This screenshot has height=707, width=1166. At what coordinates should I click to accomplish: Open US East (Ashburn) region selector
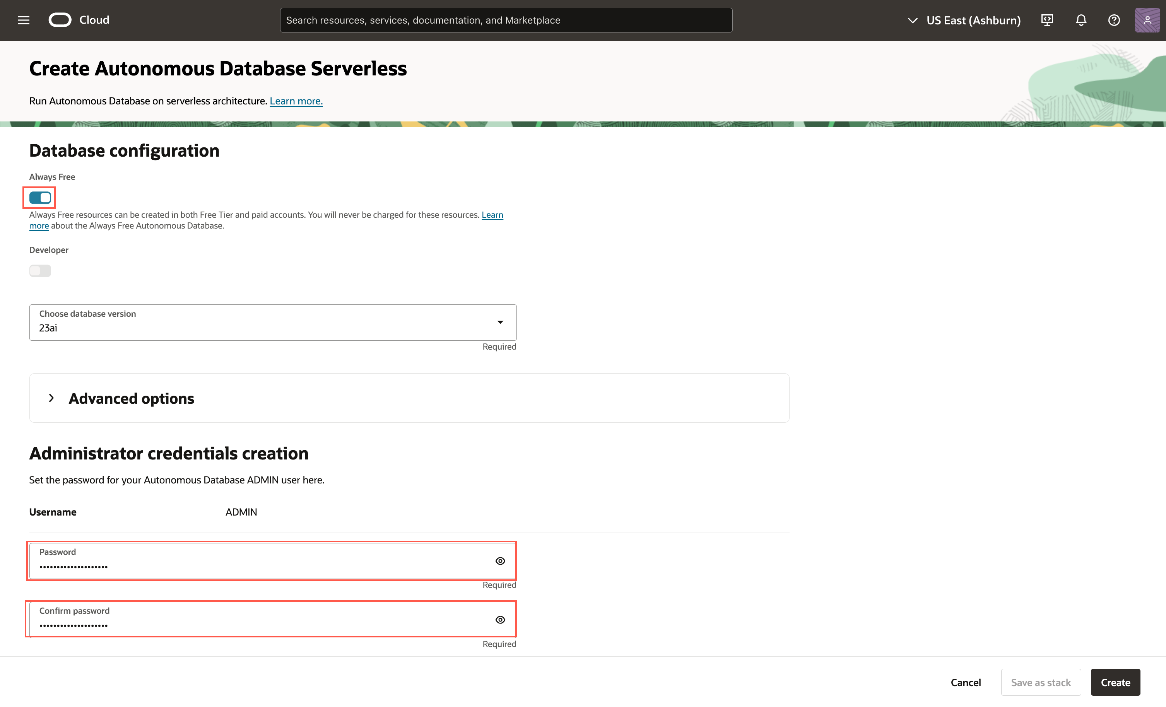click(964, 20)
